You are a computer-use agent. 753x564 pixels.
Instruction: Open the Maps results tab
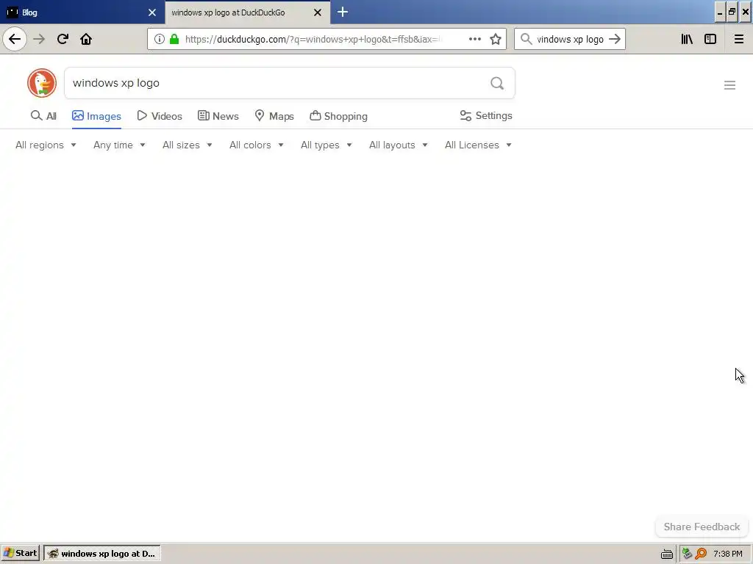coord(274,116)
